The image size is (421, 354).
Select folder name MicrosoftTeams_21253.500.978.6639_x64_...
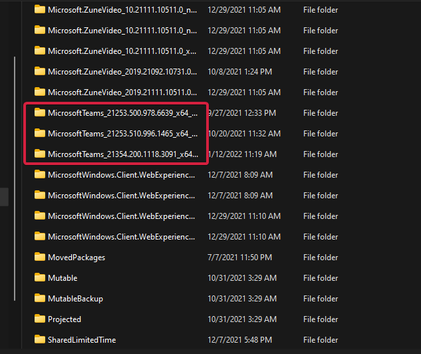[122, 113]
